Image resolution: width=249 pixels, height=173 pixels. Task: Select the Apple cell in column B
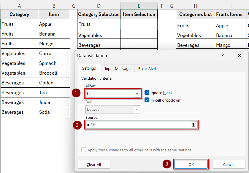tap(54, 24)
